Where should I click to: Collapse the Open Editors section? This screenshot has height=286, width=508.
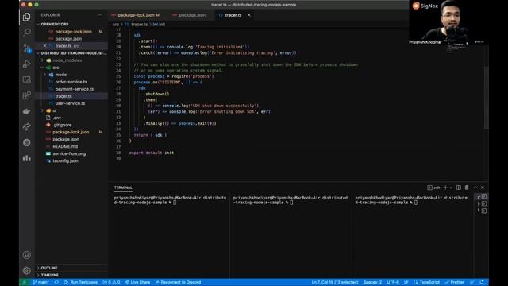55,25
